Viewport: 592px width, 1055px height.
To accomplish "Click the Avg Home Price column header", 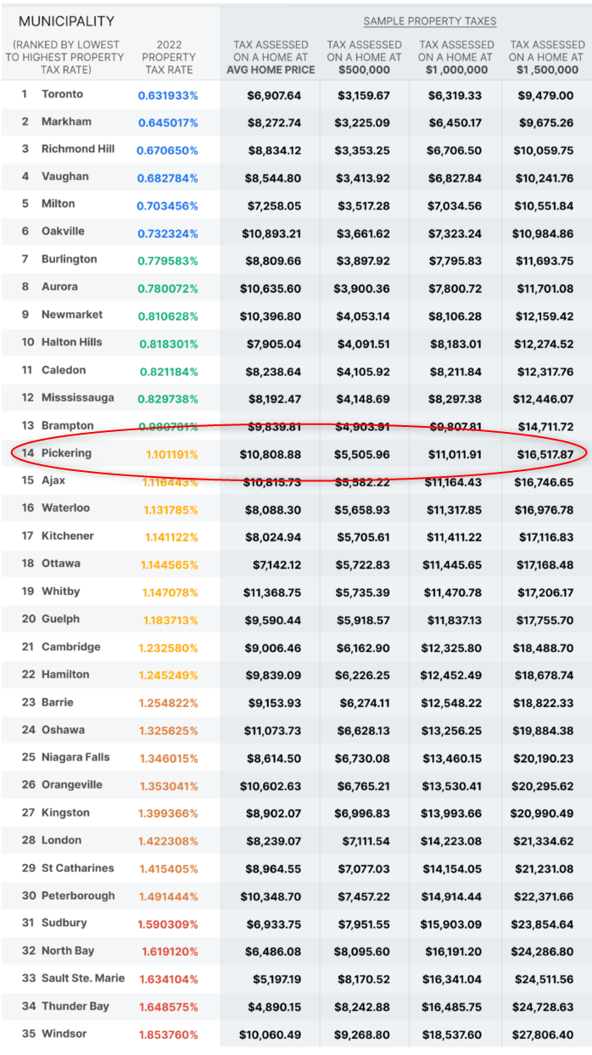I will click(271, 57).
